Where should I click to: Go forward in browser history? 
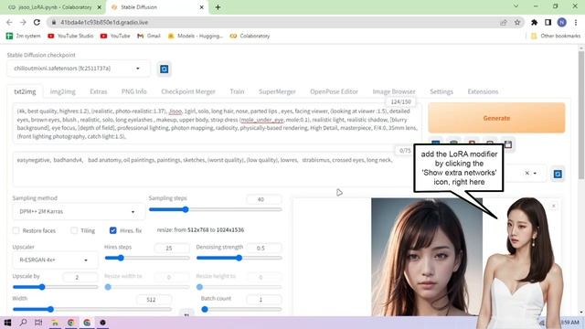pyautogui.click(x=23, y=22)
